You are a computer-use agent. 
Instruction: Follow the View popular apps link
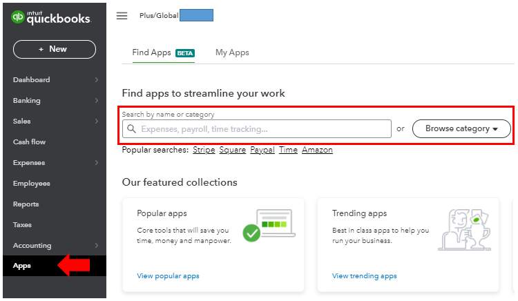(168, 276)
